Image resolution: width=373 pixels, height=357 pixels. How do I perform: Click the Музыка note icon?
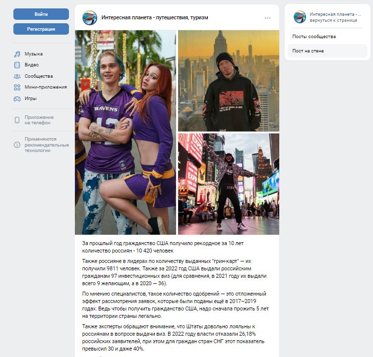pos(17,54)
